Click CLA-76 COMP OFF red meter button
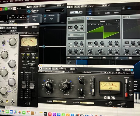Viewport: 140px width, 116px height. 126,95
